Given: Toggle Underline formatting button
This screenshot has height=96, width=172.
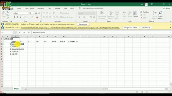Looking at the screenshot, I should click(x=20, y=17).
